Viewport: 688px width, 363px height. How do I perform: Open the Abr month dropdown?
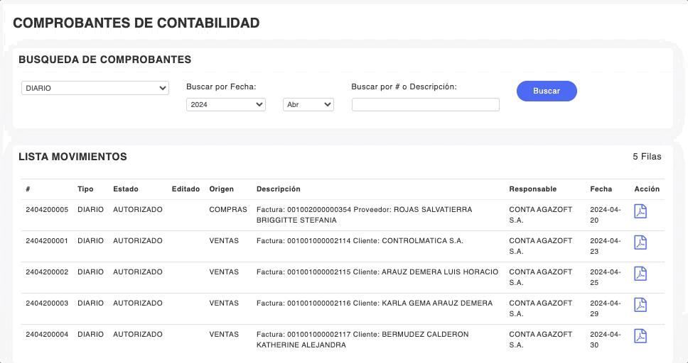tap(308, 105)
